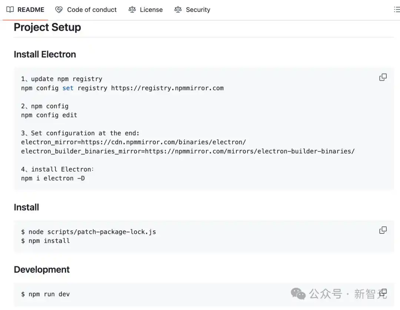Screen dimensions: 400x310
Task: Copy the Install Electron code block
Action: (x=383, y=77)
